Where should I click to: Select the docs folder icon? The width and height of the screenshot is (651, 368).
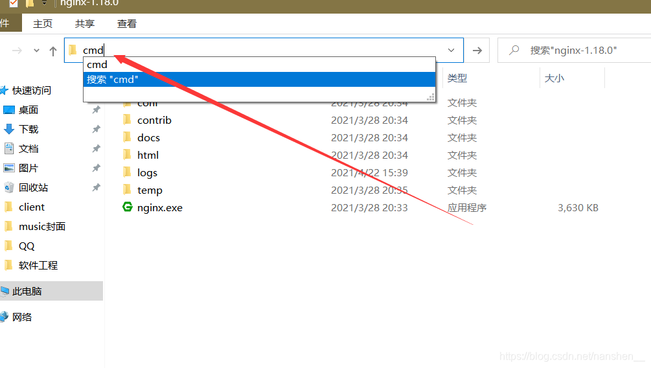point(128,137)
